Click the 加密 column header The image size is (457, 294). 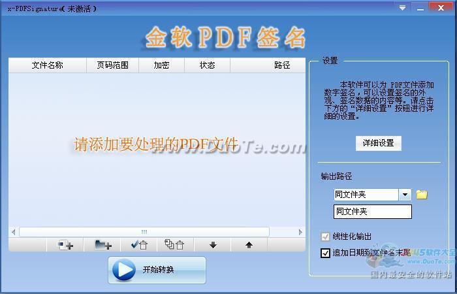click(x=161, y=65)
